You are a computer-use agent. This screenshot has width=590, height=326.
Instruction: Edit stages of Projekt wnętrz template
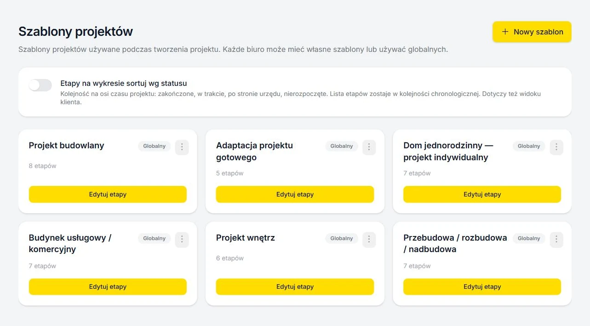(295, 287)
